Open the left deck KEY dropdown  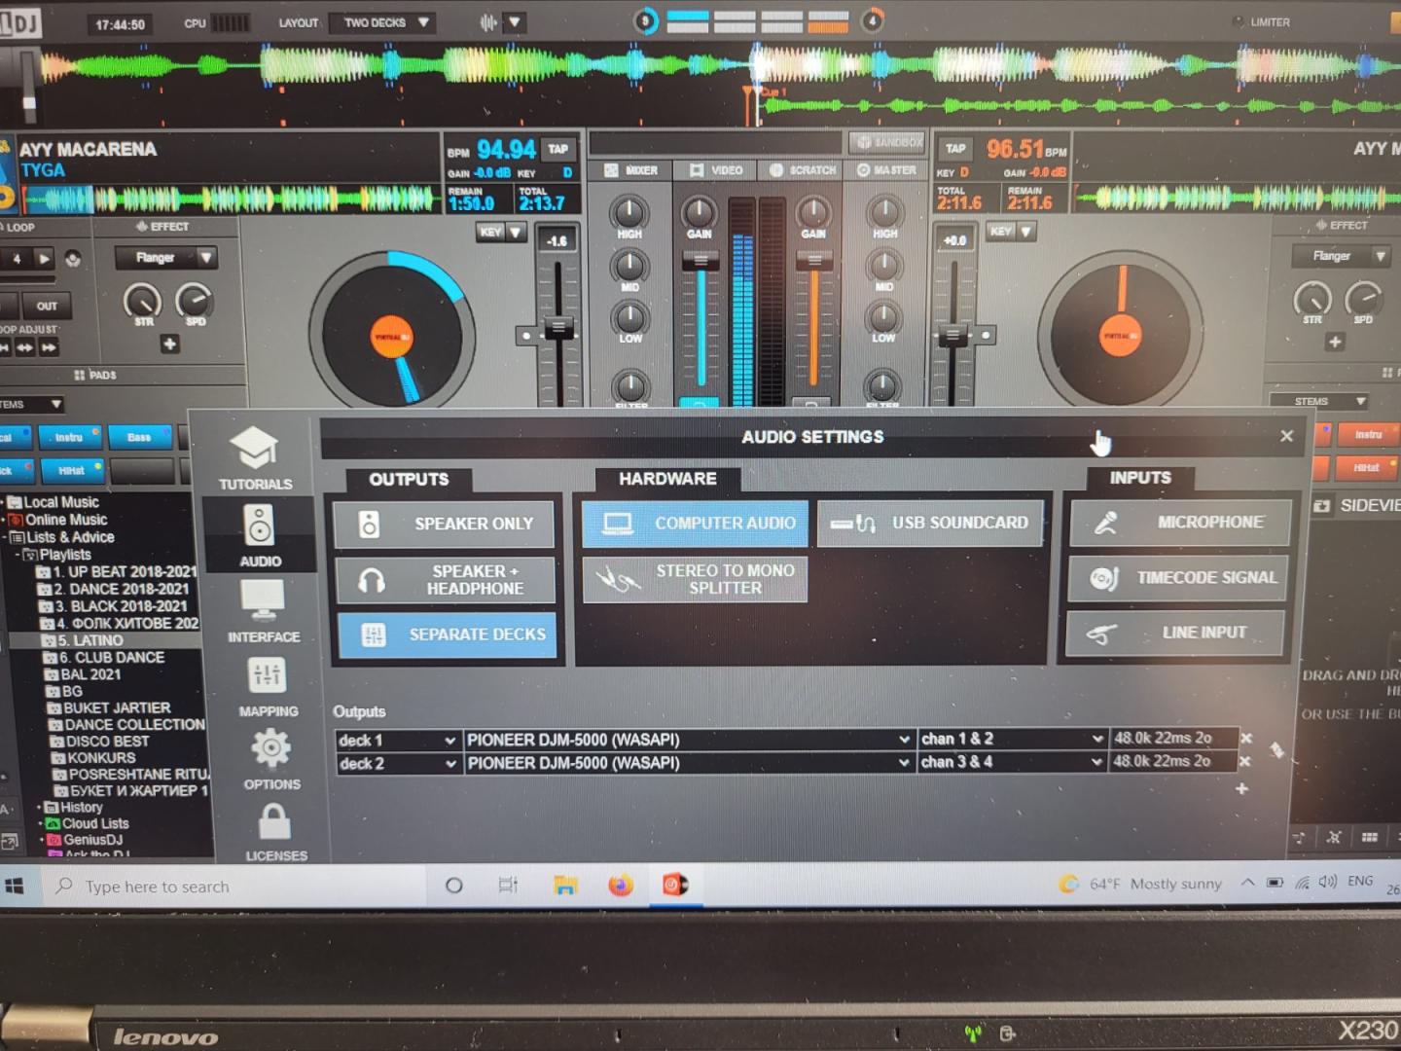[502, 233]
